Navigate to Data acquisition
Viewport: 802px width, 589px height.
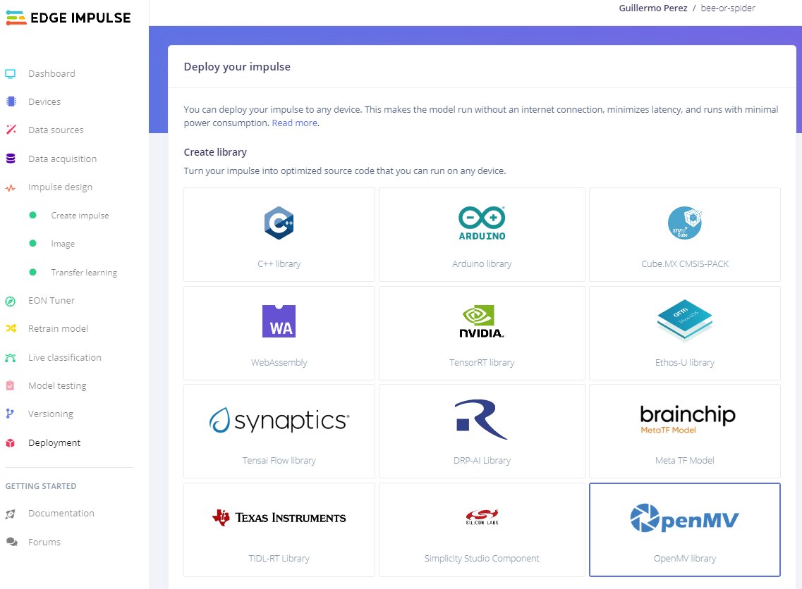(62, 159)
